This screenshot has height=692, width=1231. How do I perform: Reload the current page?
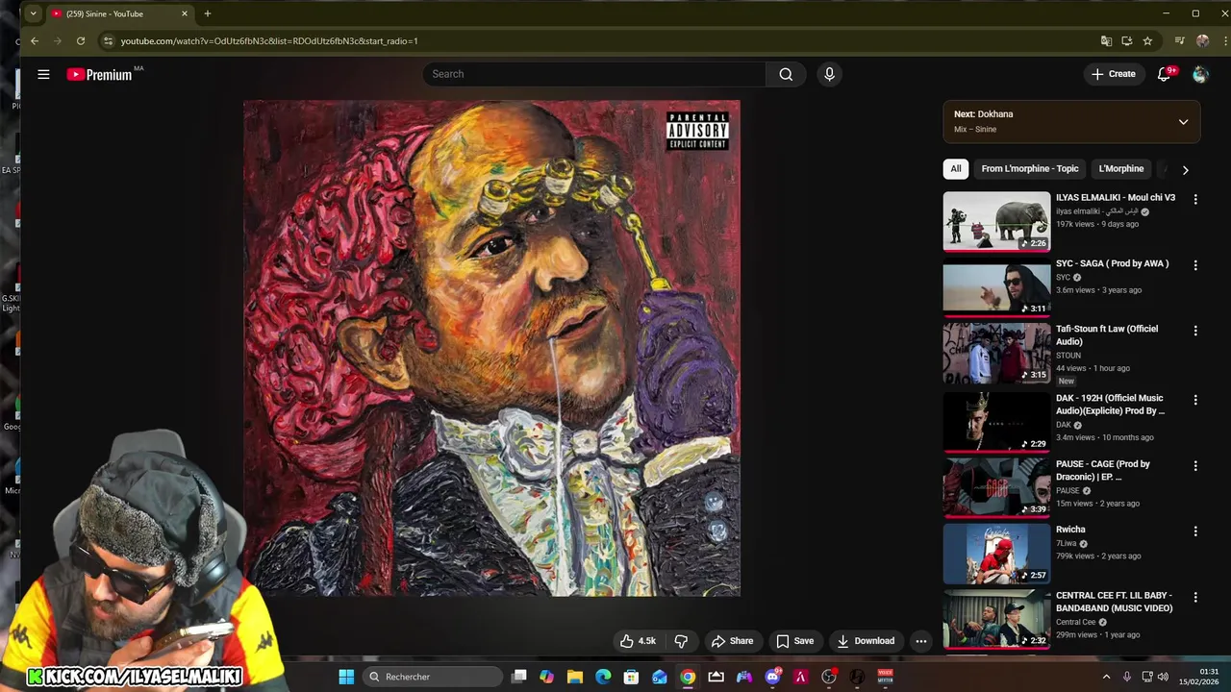tap(81, 41)
